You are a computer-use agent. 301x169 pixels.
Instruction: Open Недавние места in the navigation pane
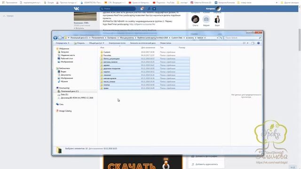pyautogui.click(x=68, y=55)
